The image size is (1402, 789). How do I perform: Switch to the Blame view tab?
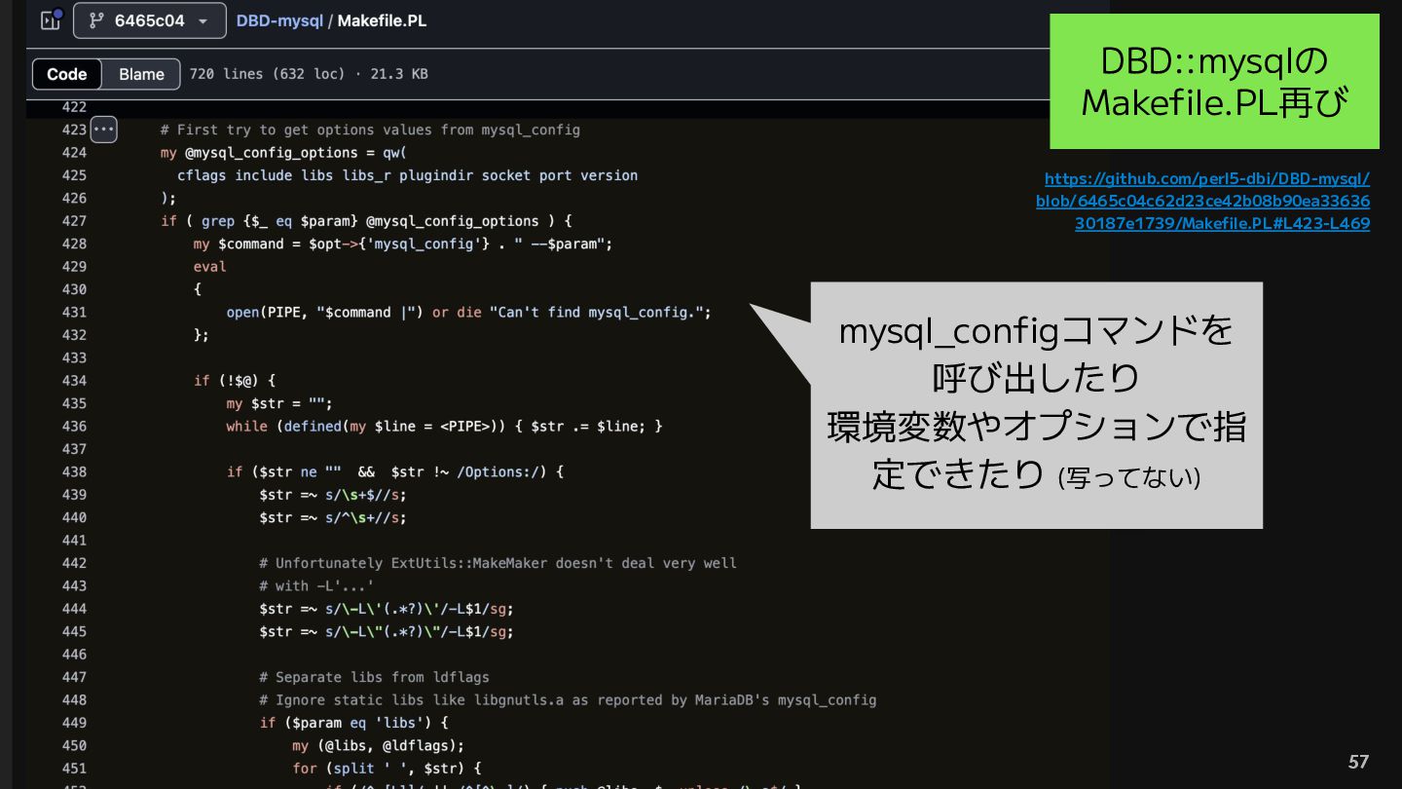point(141,74)
